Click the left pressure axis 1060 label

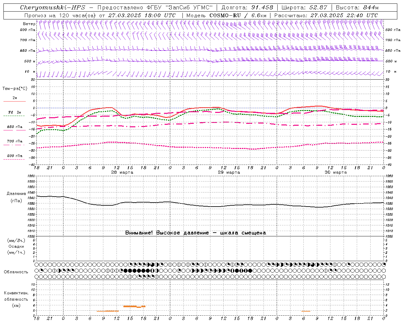pos(31,176)
